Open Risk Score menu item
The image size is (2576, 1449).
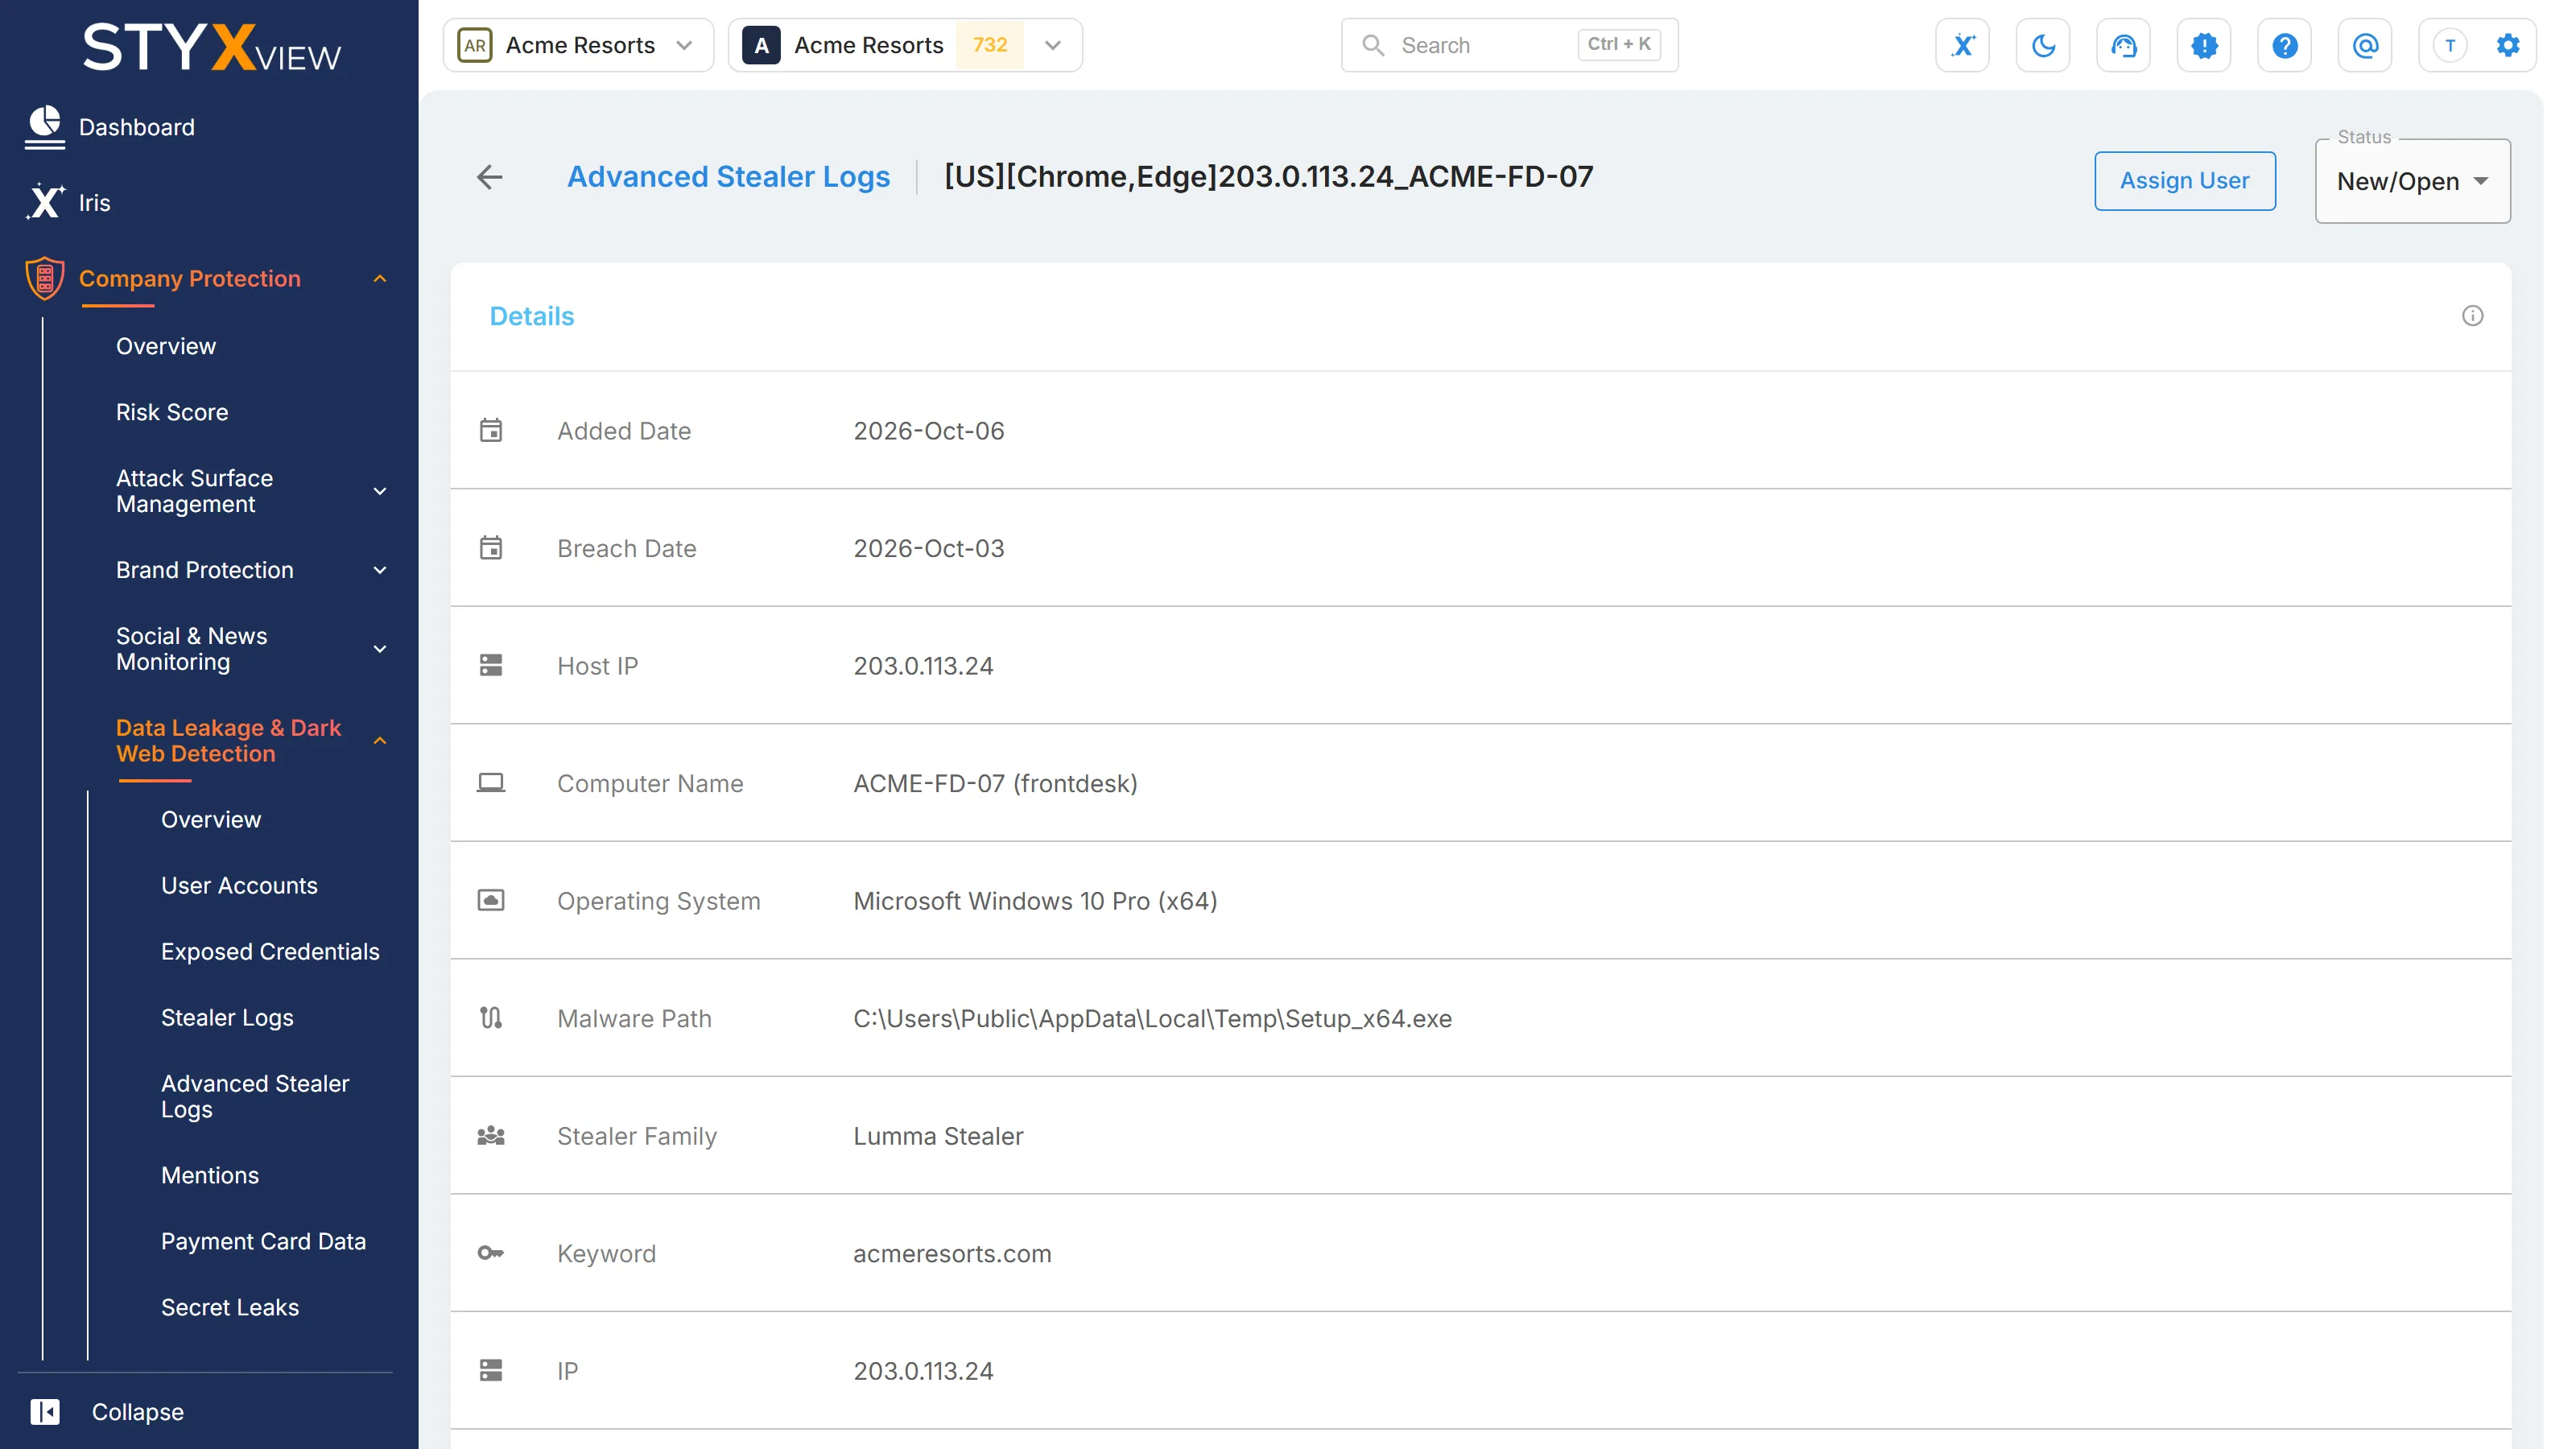tap(172, 412)
